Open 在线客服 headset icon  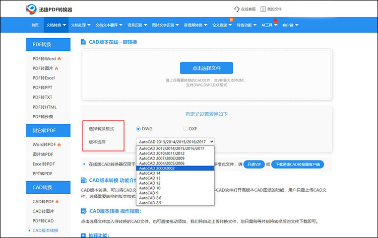click(236, 9)
